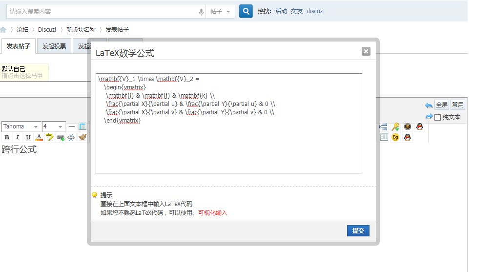
Task: Toggle bold formatting in the editor
Action: coord(7,138)
